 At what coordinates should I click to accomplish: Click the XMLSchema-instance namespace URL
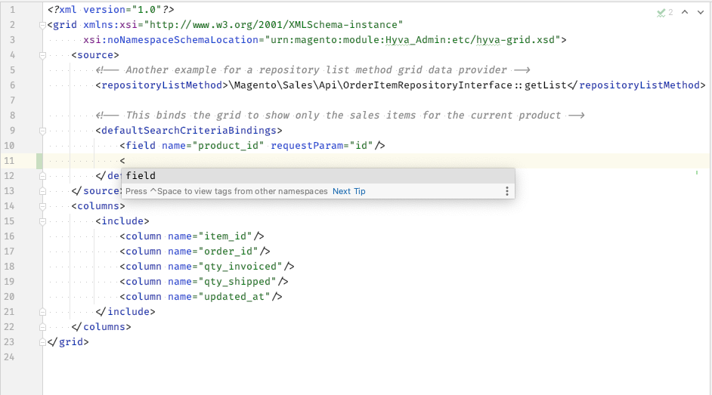274,25
